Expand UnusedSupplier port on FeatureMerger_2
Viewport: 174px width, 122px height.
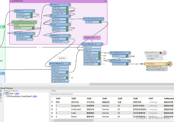click(x=85, y=61)
